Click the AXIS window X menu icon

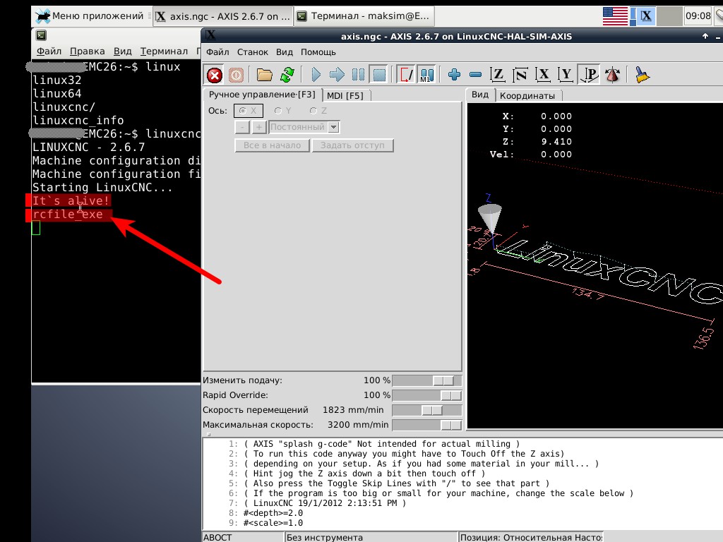[x=210, y=35]
